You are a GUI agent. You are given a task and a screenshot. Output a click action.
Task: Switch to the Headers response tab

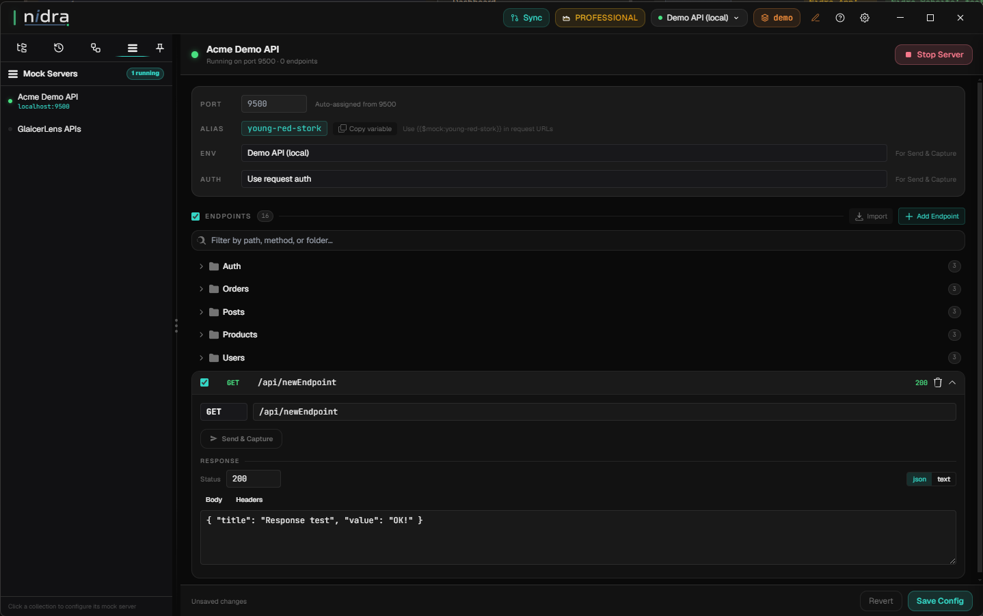[x=249, y=500]
